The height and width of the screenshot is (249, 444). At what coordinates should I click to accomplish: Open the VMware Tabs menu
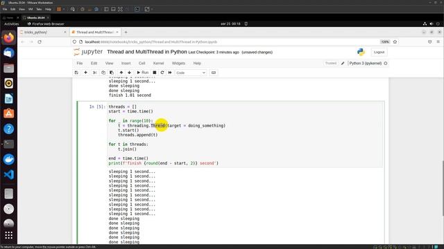[x=39, y=9]
